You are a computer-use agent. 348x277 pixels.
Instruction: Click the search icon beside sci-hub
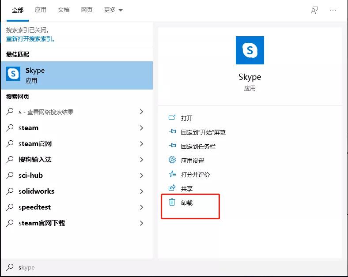(x=10, y=175)
